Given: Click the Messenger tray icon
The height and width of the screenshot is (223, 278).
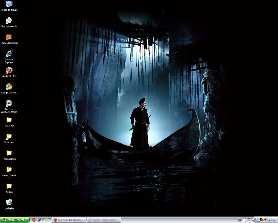Looking at the screenshot, I should pos(258,220).
